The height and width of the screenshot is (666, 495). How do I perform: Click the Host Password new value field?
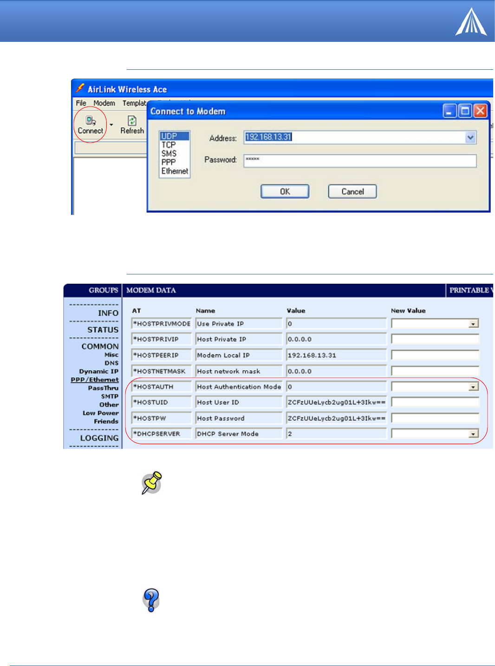435,418
